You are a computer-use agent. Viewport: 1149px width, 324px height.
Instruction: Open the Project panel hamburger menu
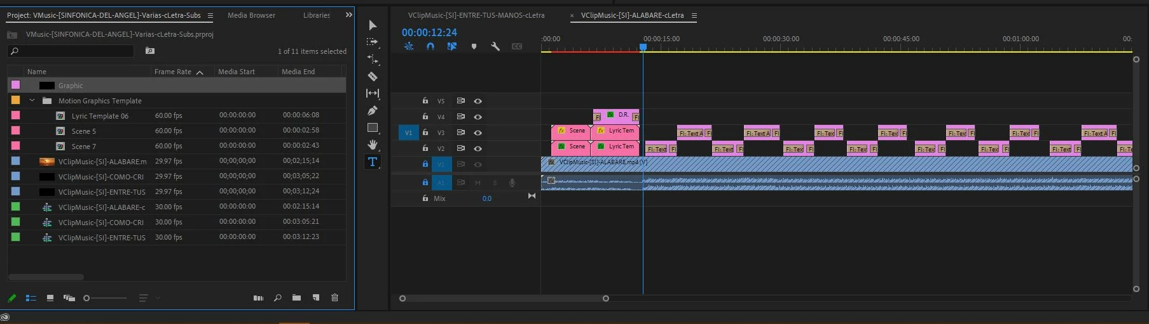210,15
